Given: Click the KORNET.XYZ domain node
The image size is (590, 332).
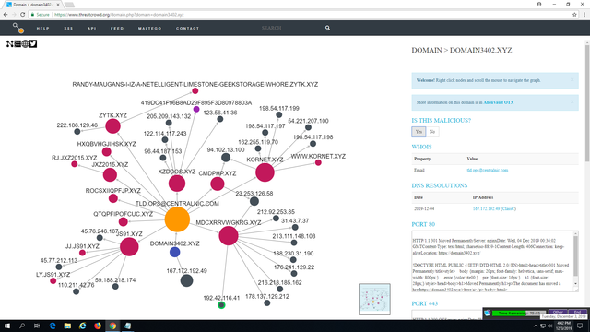Looking at the screenshot, I should click(x=265, y=172).
